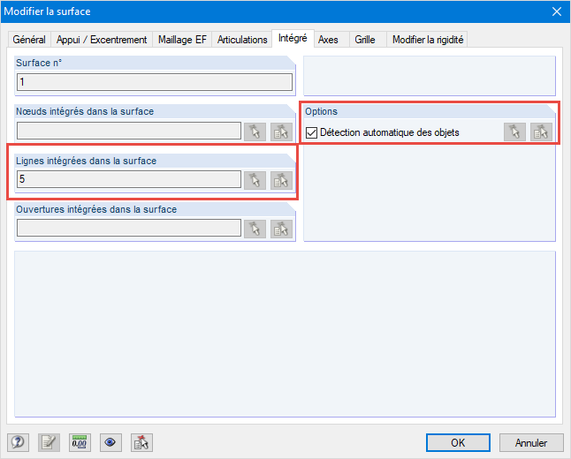Image resolution: width=571 pixels, height=459 pixels.
Task: Switch to the Maillage EF tab
Action: click(182, 40)
